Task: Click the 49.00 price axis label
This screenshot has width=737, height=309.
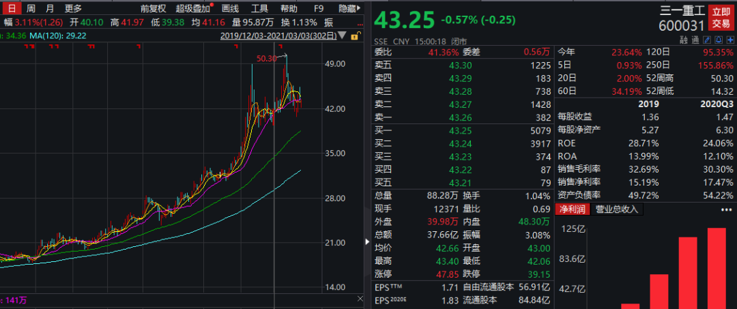Action: click(x=336, y=64)
